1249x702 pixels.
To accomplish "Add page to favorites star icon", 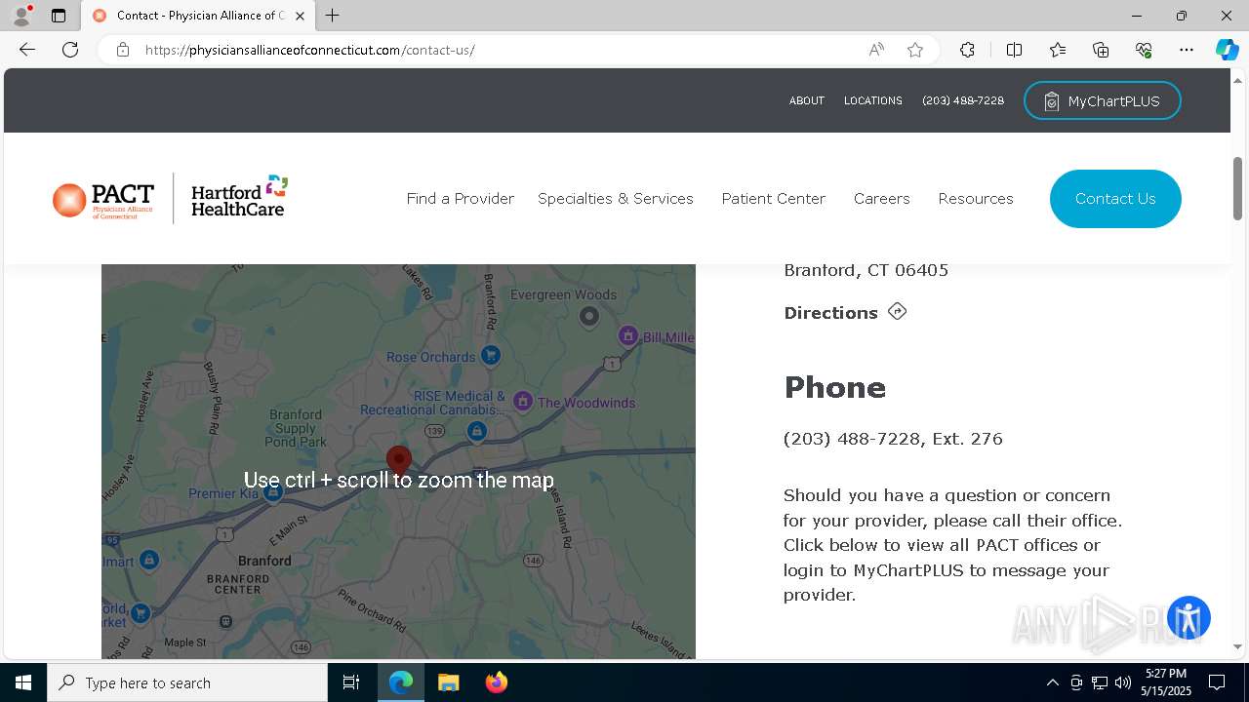I will click(915, 50).
